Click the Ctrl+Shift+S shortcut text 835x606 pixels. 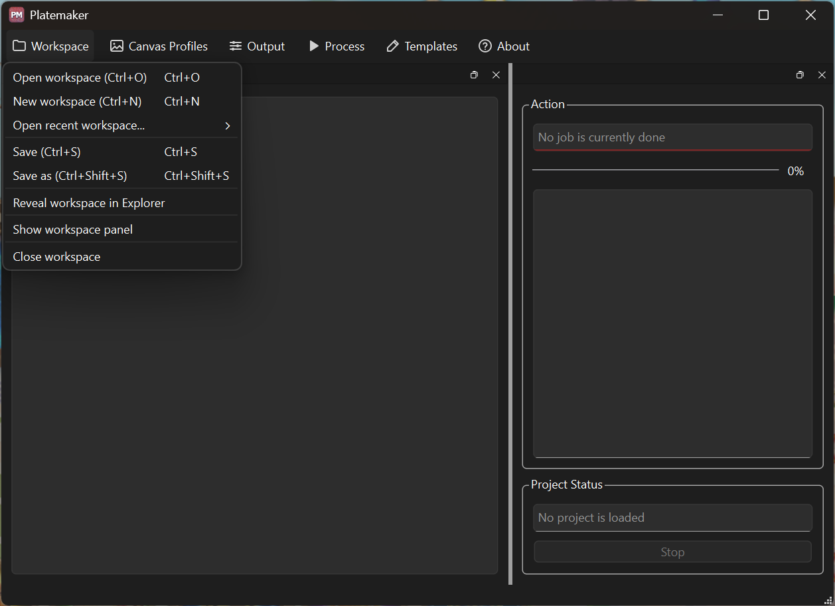point(196,176)
